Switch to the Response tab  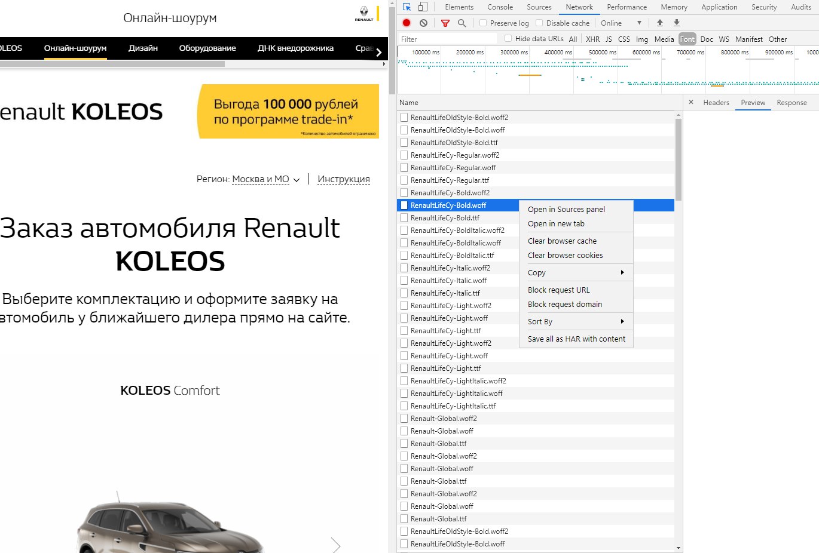click(x=792, y=103)
